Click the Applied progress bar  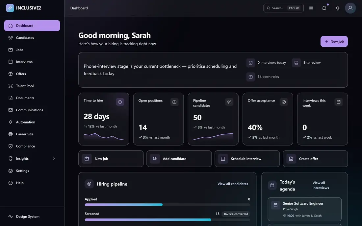pyautogui.click(x=168, y=205)
